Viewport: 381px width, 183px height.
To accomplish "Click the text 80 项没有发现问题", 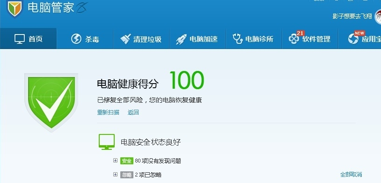I will (158, 161).
